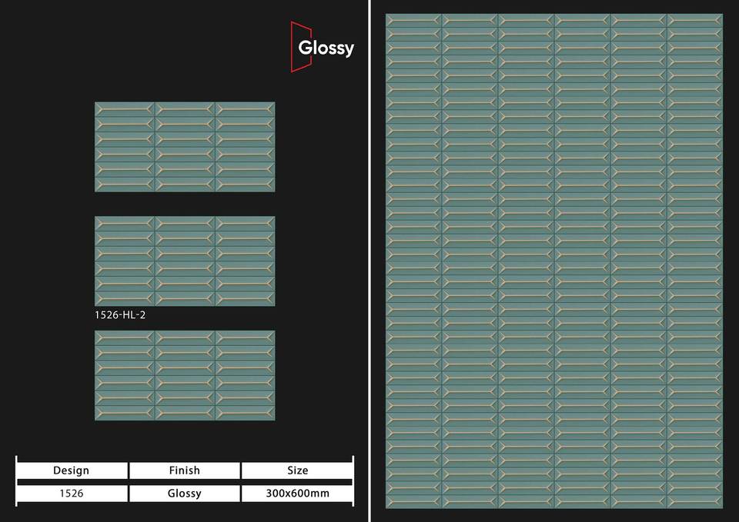This screenshot has width=739, height=522.
Task: Click the Size column header
Action: click(x=297, y=470)
